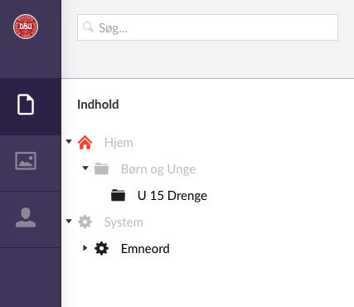This screenshot has height=307, width=354.
Task: Click the black gear icon beside Emneord
Action: (101, 248)
